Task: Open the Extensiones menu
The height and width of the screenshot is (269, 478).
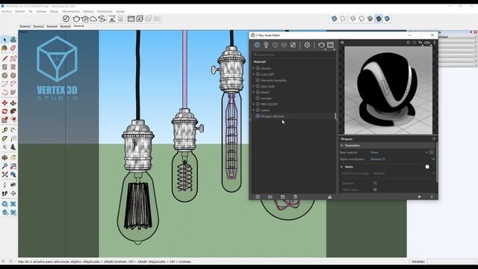Action: (105, 11)
